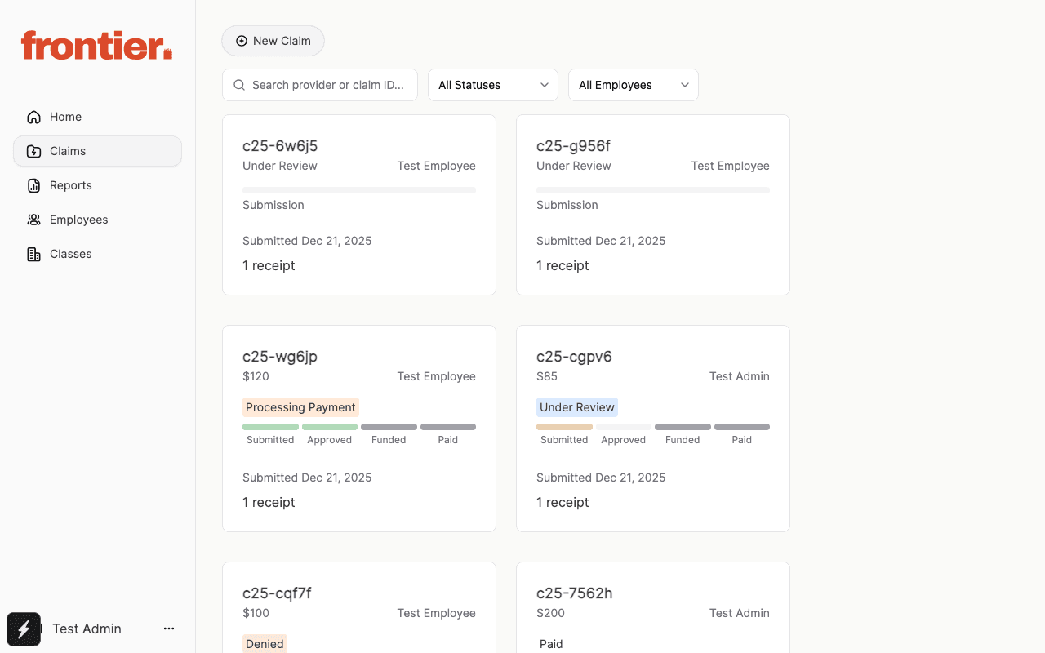
Task: Click the lightning bolt badge icon
Action: pyautogui.click(x=24, y=629)
